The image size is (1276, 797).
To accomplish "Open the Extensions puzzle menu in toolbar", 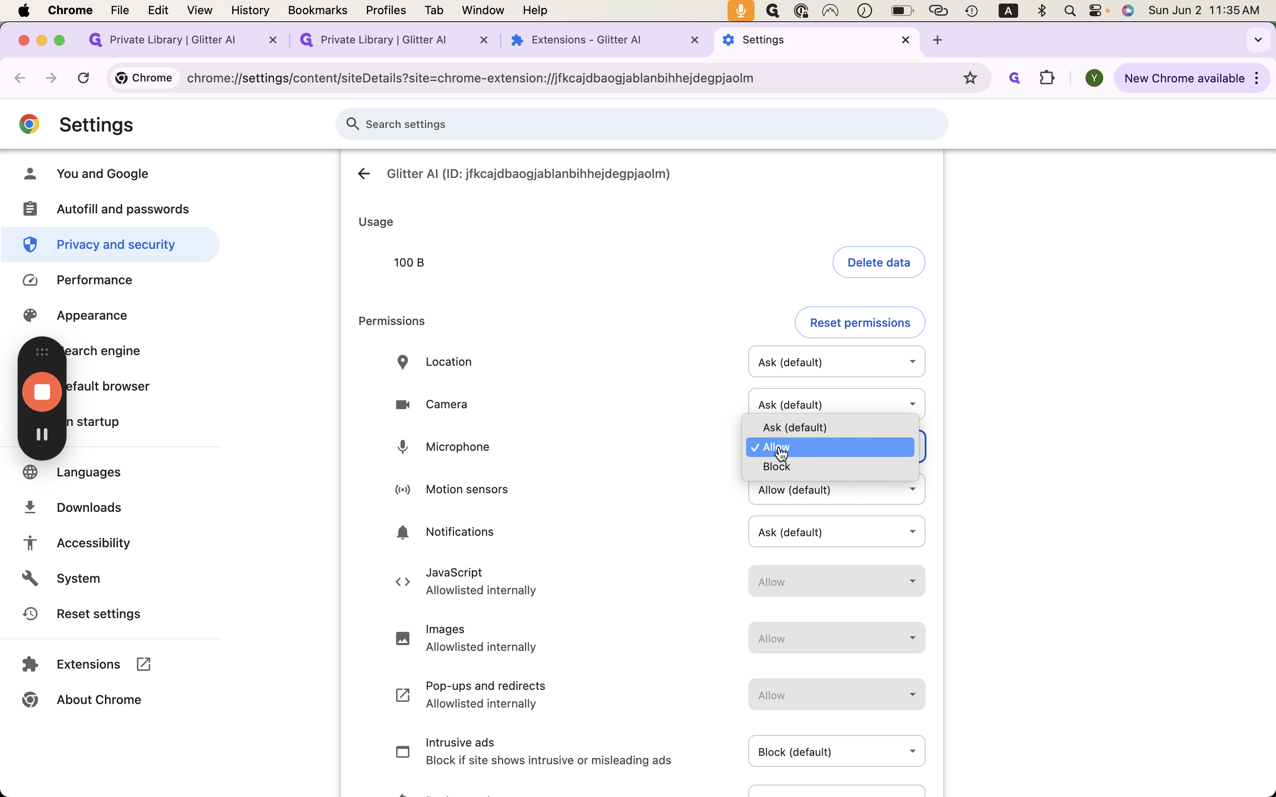I will [1046, 78].
